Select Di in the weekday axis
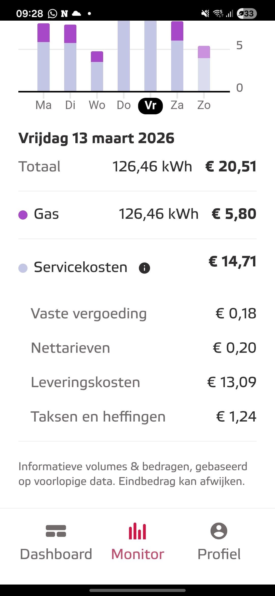 pyautogui.click(x=70, y=105)
